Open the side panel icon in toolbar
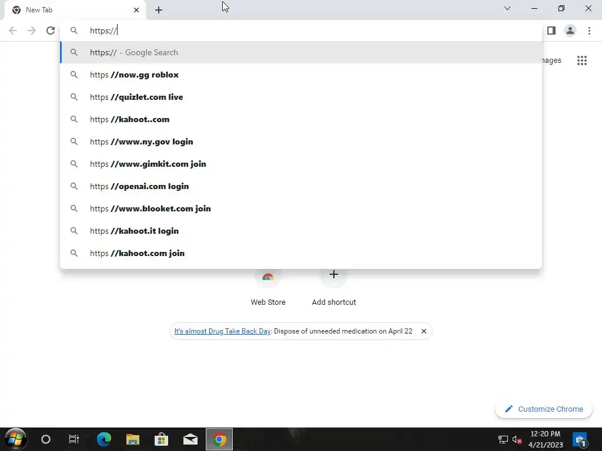 click(551, 31)
